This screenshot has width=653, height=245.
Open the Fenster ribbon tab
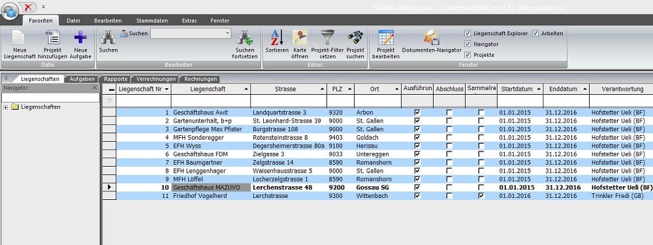(x=219, y=20)
